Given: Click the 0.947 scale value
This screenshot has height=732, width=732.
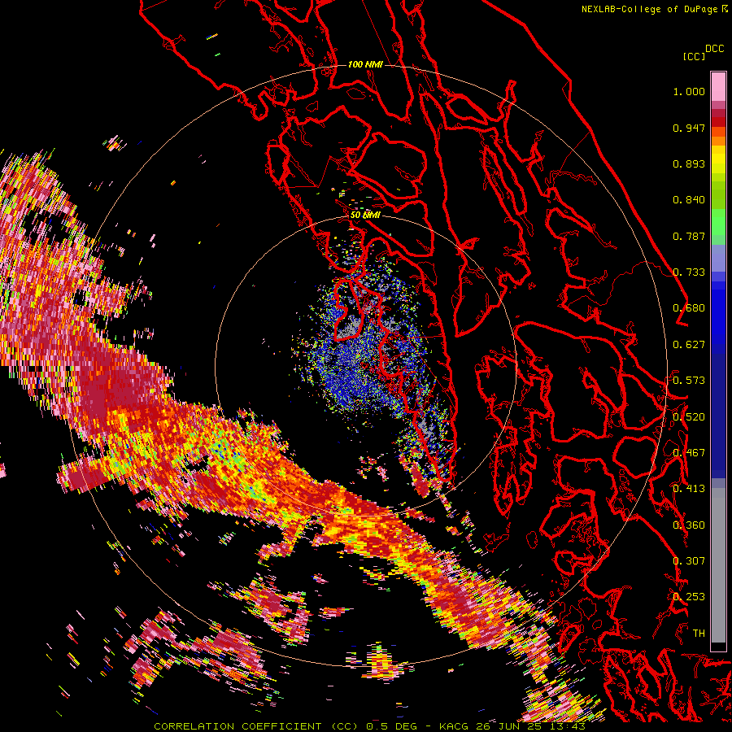Looking at the screenshot, I should tap(689, 128).
